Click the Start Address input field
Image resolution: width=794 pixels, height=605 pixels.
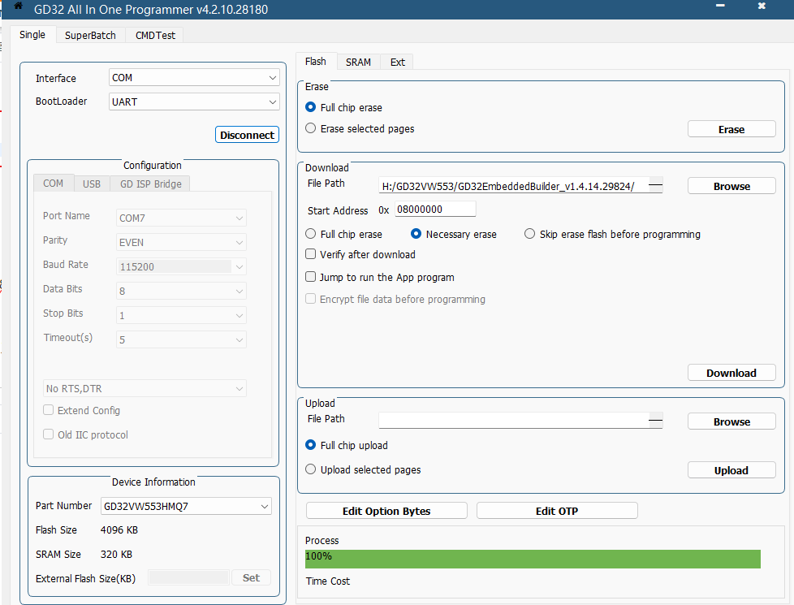point(435,210)
